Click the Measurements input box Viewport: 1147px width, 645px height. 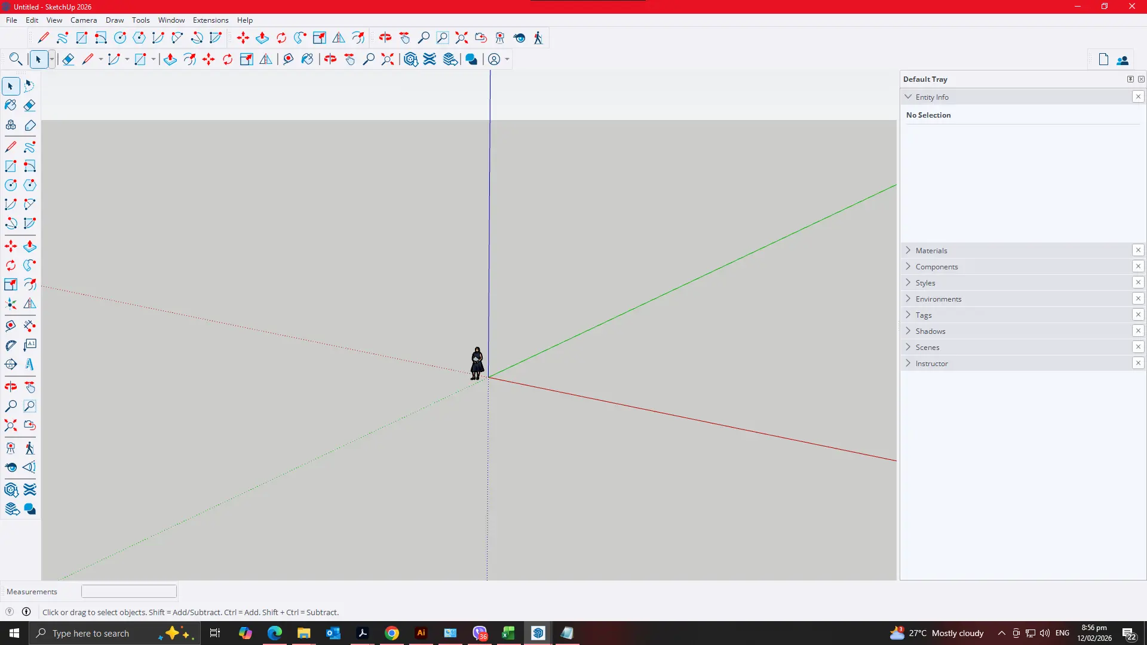(129, 591)
